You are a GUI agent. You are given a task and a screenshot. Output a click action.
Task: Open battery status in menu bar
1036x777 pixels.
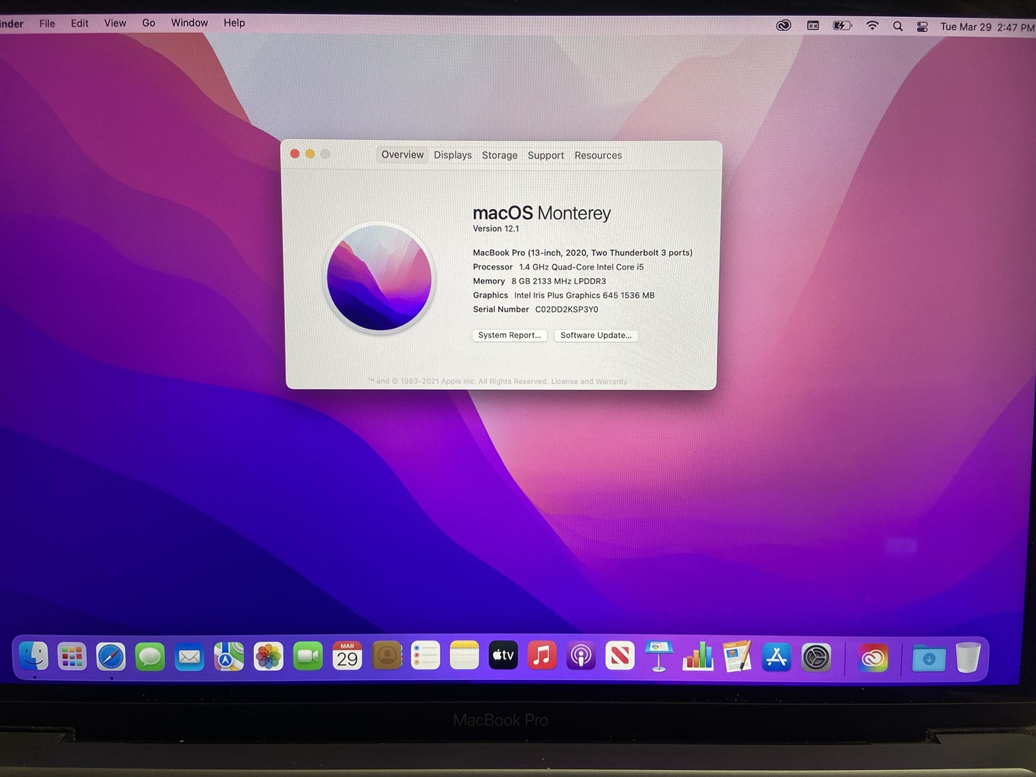pyautogui.click(x=842, y=26)
